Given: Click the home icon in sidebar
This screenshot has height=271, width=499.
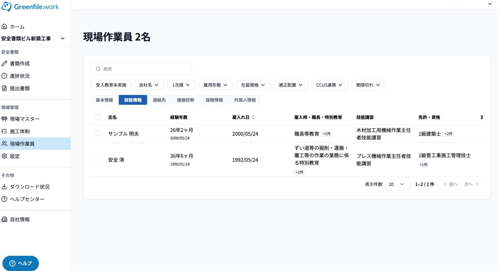Looking at the screenshot, I should coord(4,26).
